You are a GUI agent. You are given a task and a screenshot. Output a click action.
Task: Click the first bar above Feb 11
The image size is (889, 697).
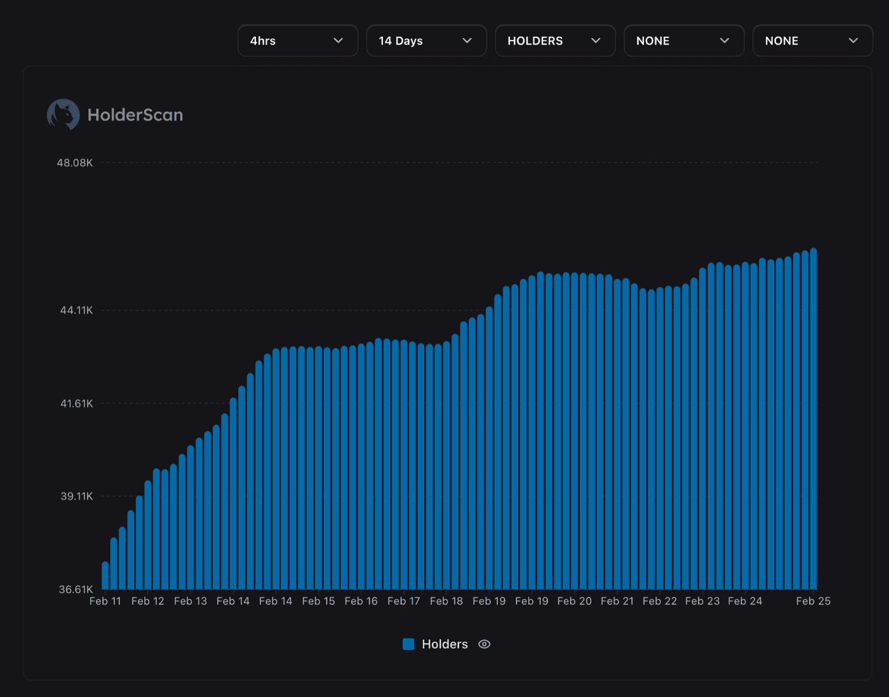pyautogui.click(x=105, y=575)
